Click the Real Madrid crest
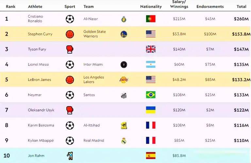The image size is (251, 163). click(124, 140)
